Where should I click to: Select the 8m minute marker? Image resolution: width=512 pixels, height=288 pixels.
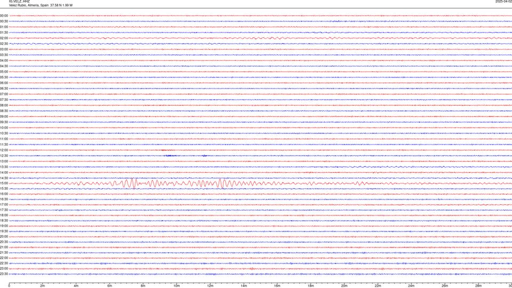pyautogui.click(x=143, y=286)
